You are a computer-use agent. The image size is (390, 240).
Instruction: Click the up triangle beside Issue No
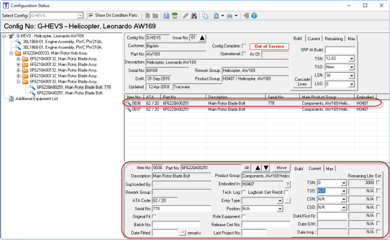[x=202, y=38]
